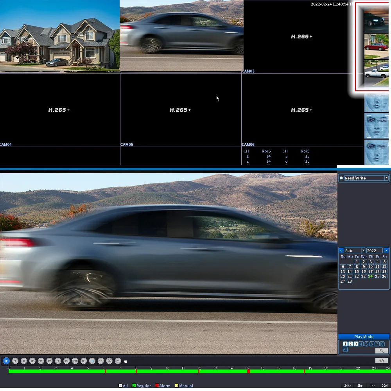391x391 pixels.
Task: Select February 10 in the calendar
Action: tap(371, 267)
